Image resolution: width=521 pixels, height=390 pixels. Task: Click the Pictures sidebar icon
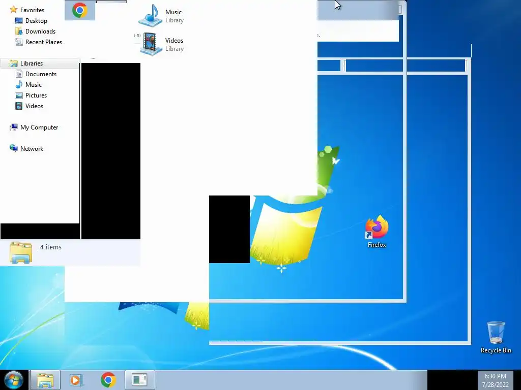19,95
